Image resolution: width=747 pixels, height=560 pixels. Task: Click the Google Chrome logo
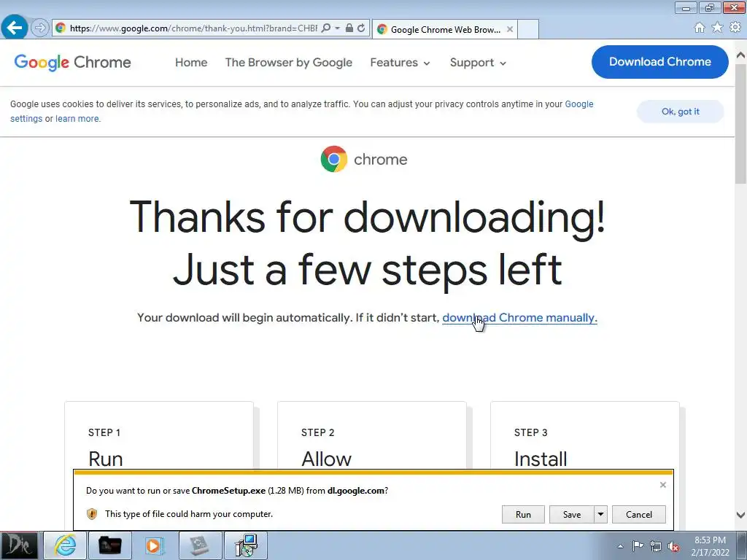click(x=72, y=63)
